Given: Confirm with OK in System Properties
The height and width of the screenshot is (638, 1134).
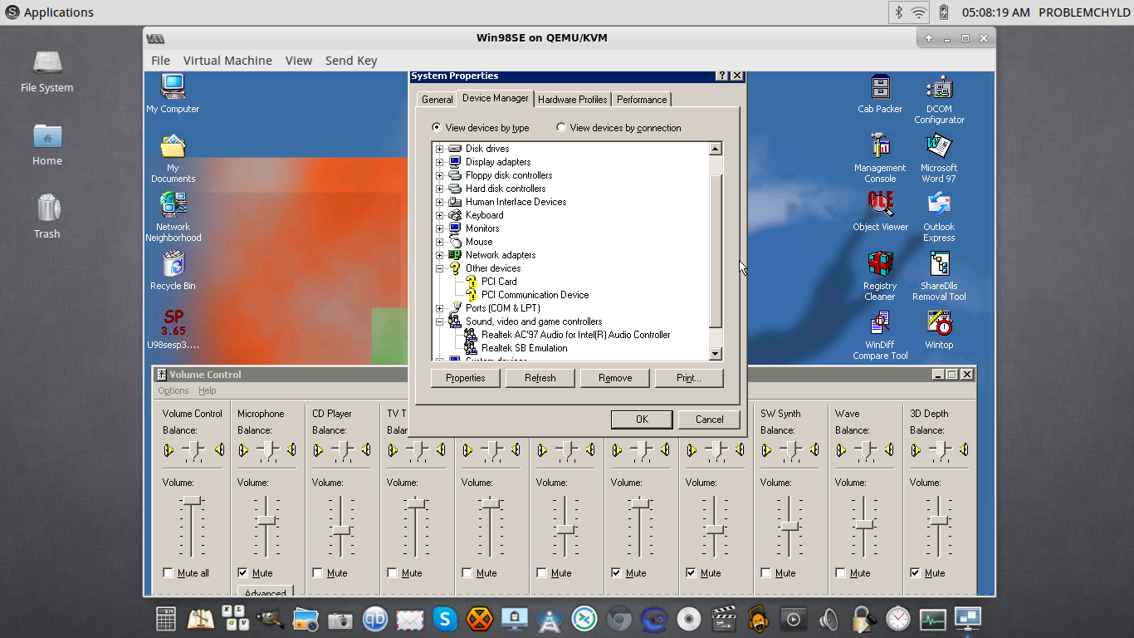Looking at the screenshot, I should click(x=642, y=420).
